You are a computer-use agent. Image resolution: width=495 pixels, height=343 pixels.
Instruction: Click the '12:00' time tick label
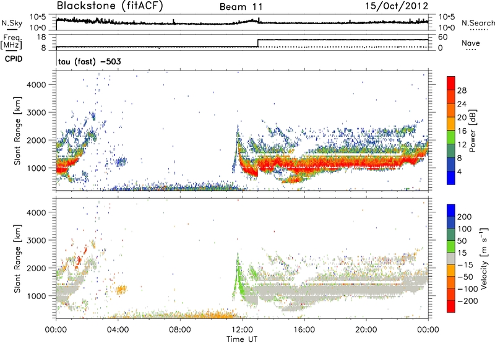[x=242, y=330]
